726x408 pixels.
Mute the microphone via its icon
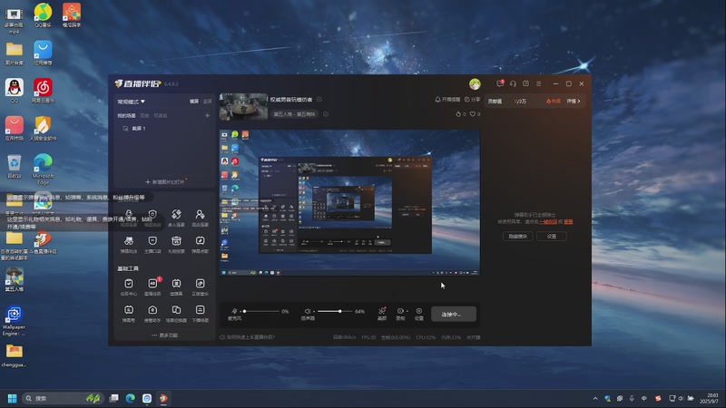[x=234, y=311]
